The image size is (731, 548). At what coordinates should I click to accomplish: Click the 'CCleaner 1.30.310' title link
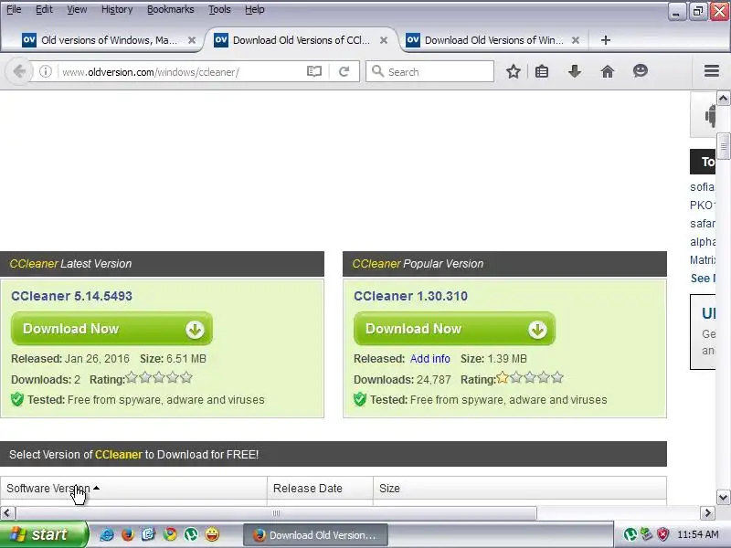(x=410, y=296)
